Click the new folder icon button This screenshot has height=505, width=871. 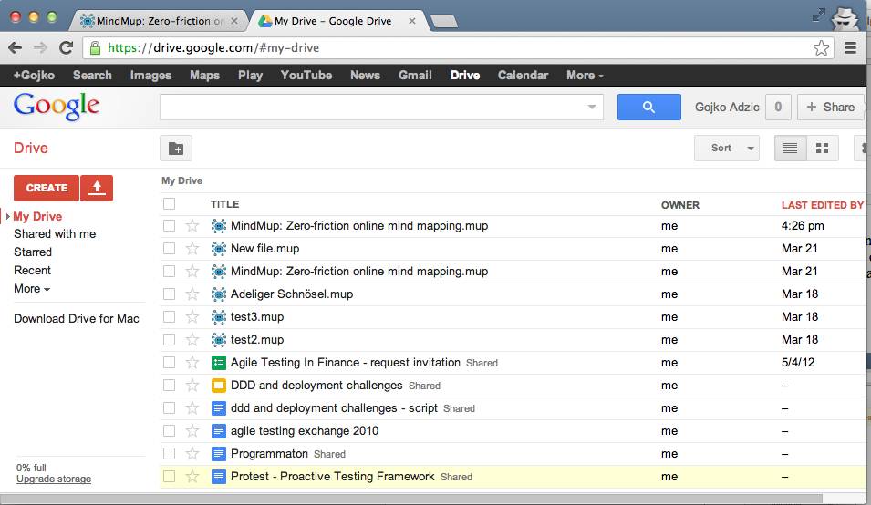coord(176,149)
